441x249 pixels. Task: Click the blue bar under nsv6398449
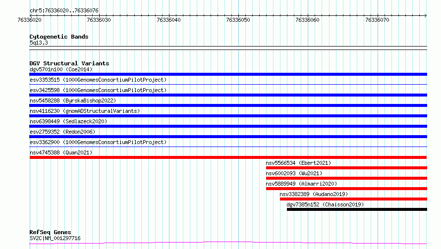pos(228,126)
